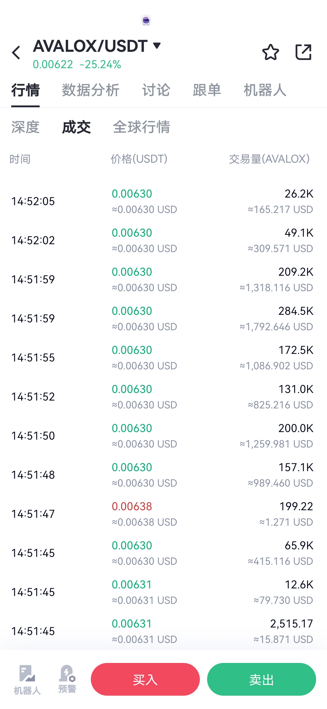327x709 pixels.
Task: Open the 讨论 tab
Action: pyautogui.click(x=156, y=90)
